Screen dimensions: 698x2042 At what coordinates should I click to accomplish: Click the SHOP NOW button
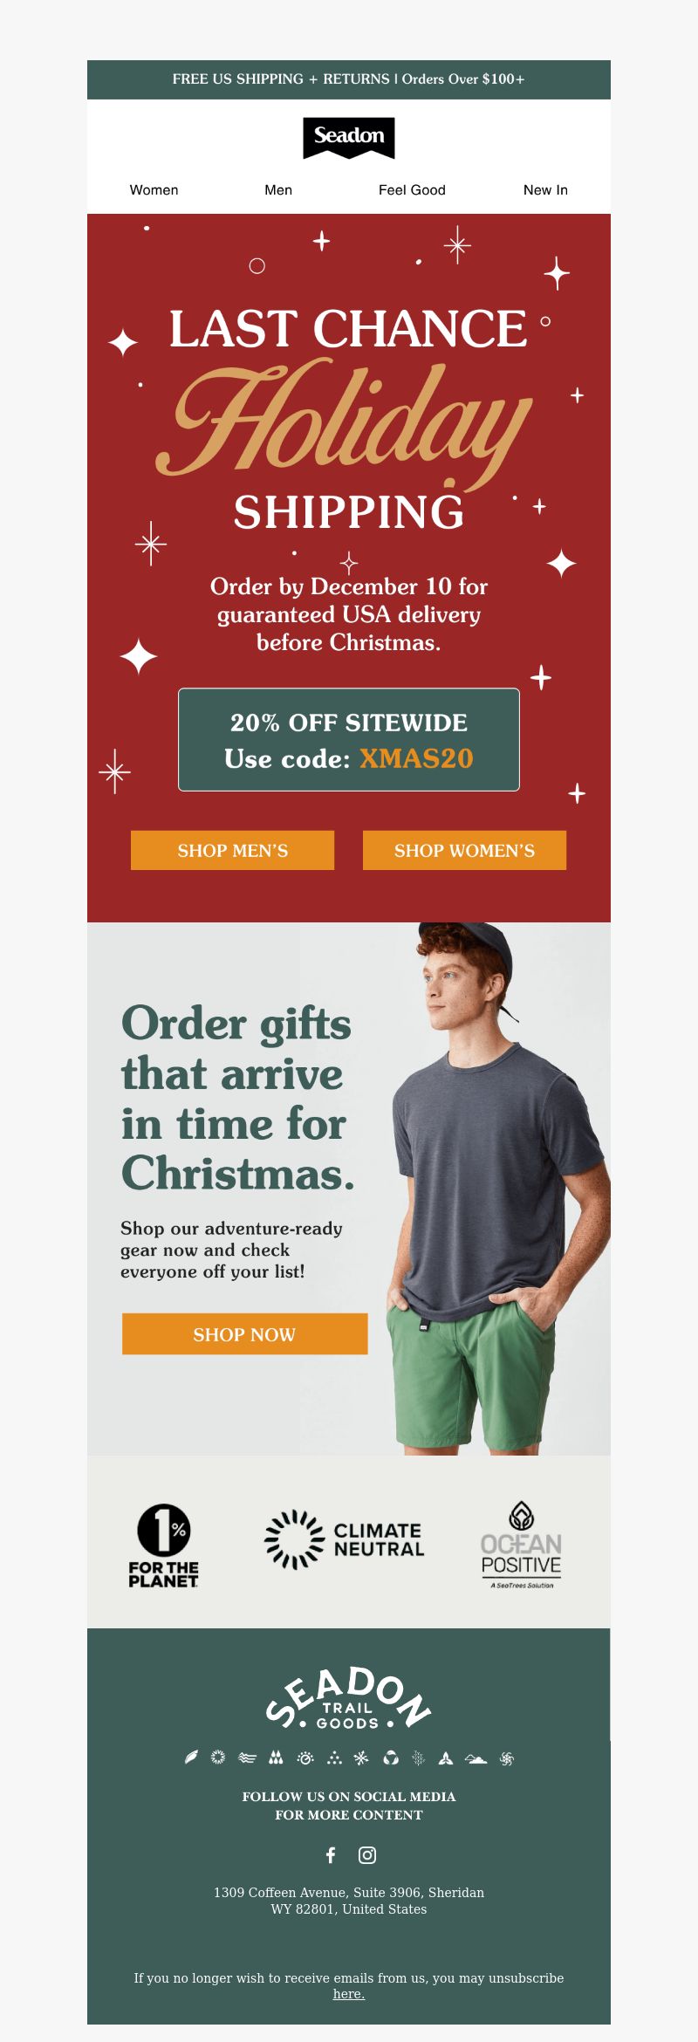[244, 1333]
